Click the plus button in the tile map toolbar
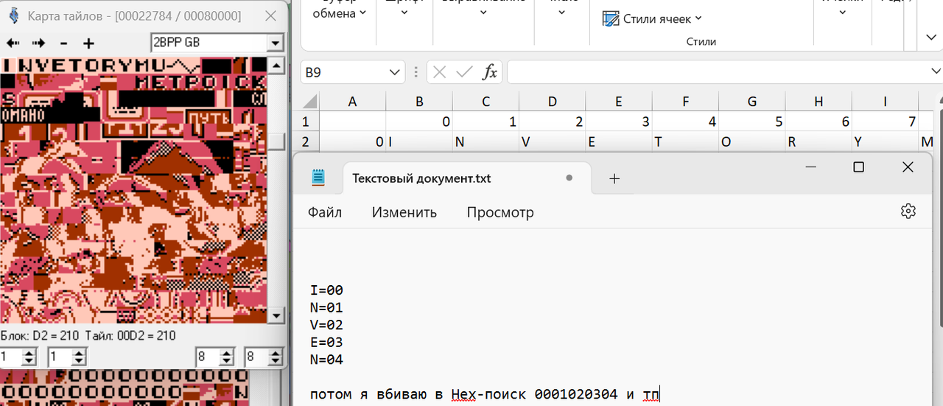The image size is (943, 406). click(89, 43)
